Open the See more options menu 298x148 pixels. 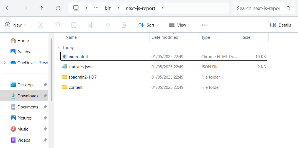(205, 25)
